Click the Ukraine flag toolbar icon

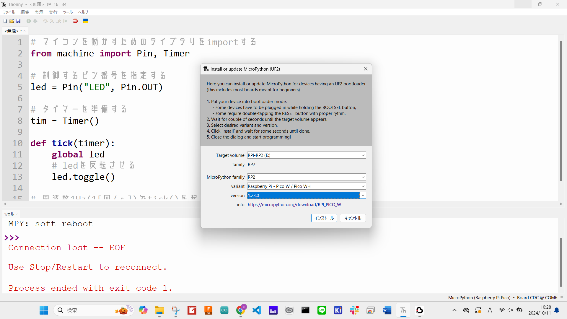pyautogui.click(x=86, y=21)
